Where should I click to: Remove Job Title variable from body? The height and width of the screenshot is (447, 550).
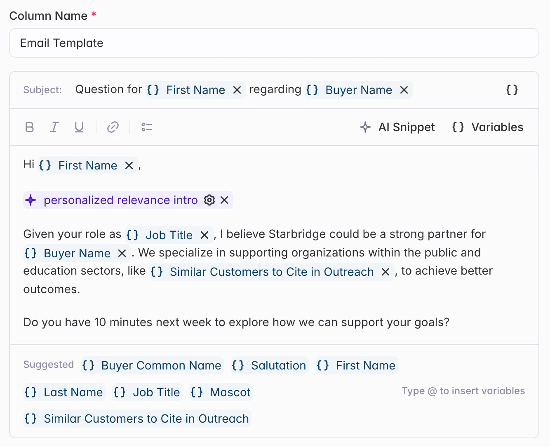204,235
